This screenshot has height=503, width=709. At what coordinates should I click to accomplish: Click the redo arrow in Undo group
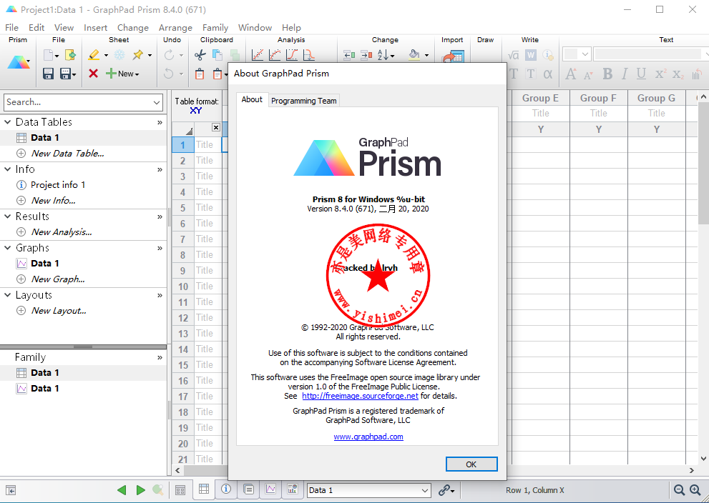(x=169, y=55)
